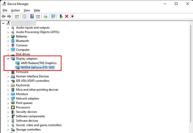Click the Security devices category icon
The image size is (193, 133).
13,112
